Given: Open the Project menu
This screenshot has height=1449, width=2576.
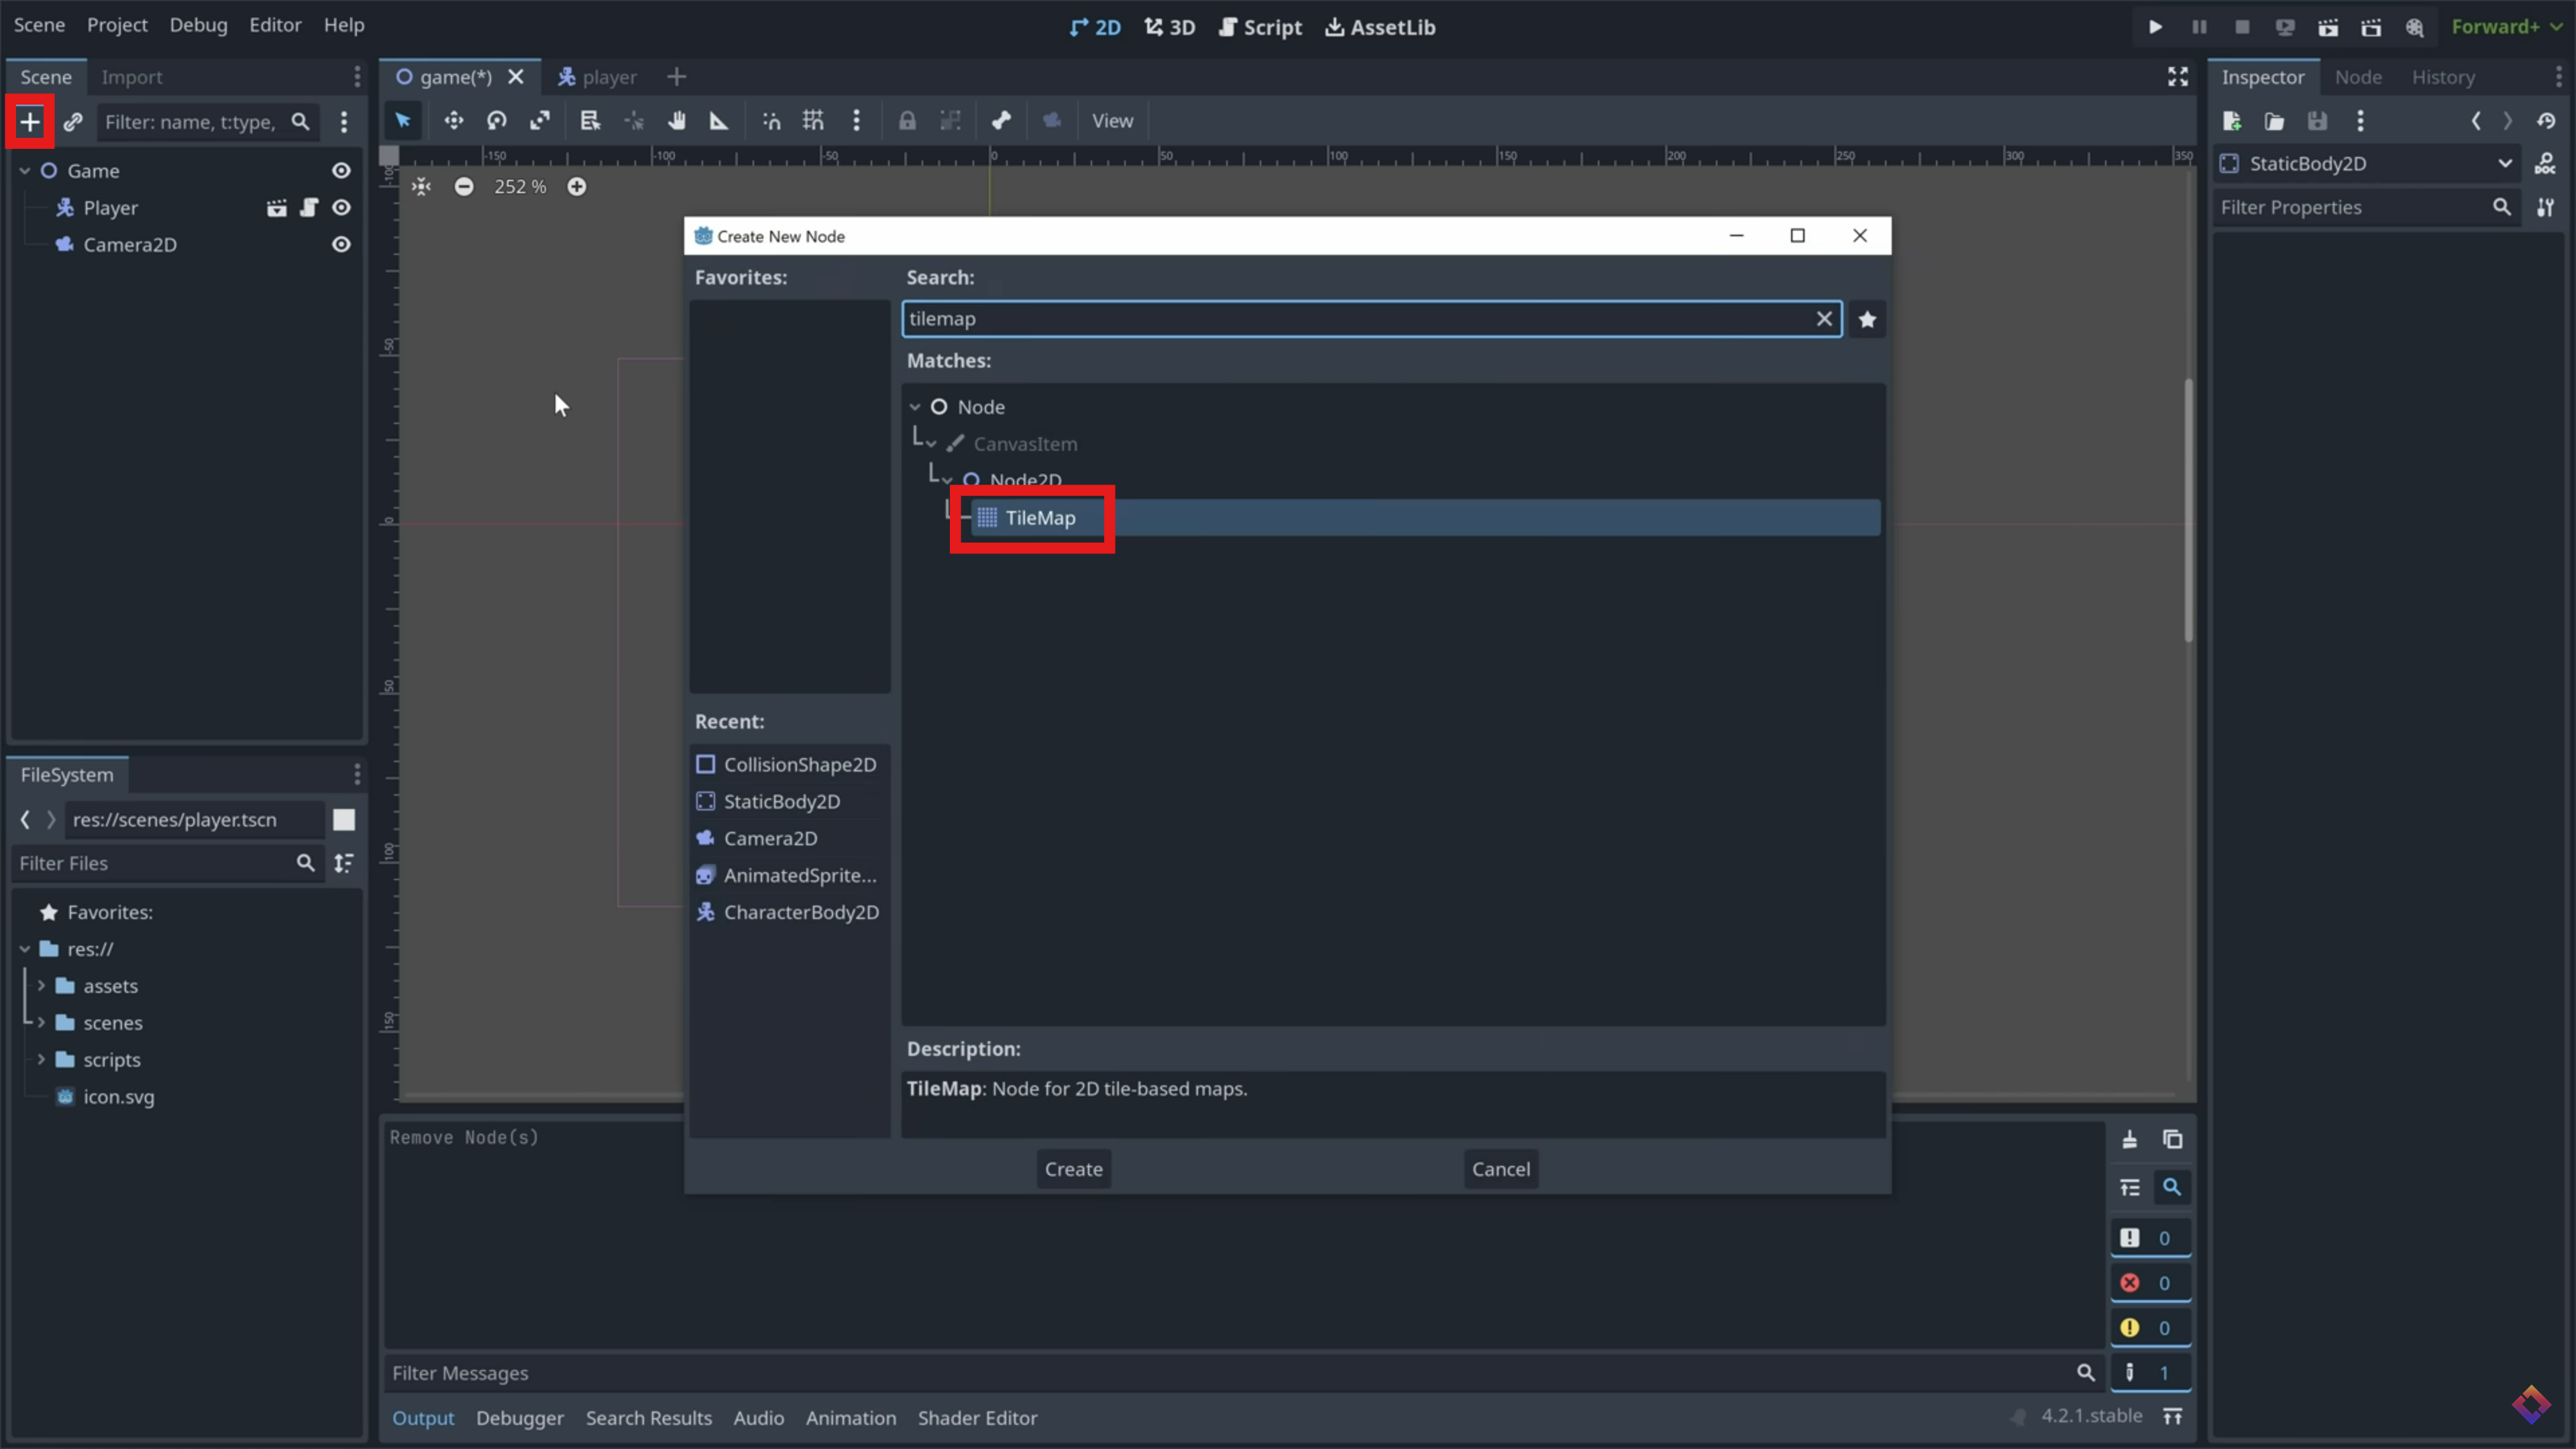Looking at the screenshot, I should tap(117, 25).
